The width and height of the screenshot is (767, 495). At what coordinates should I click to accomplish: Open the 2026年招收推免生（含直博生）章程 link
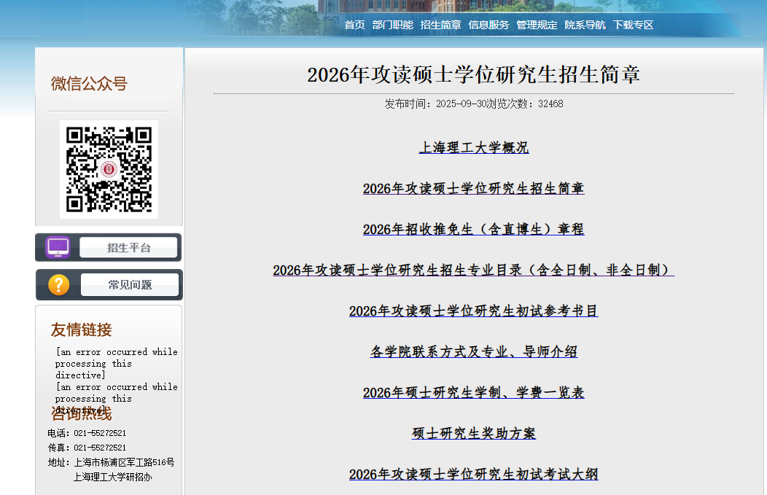473,229
